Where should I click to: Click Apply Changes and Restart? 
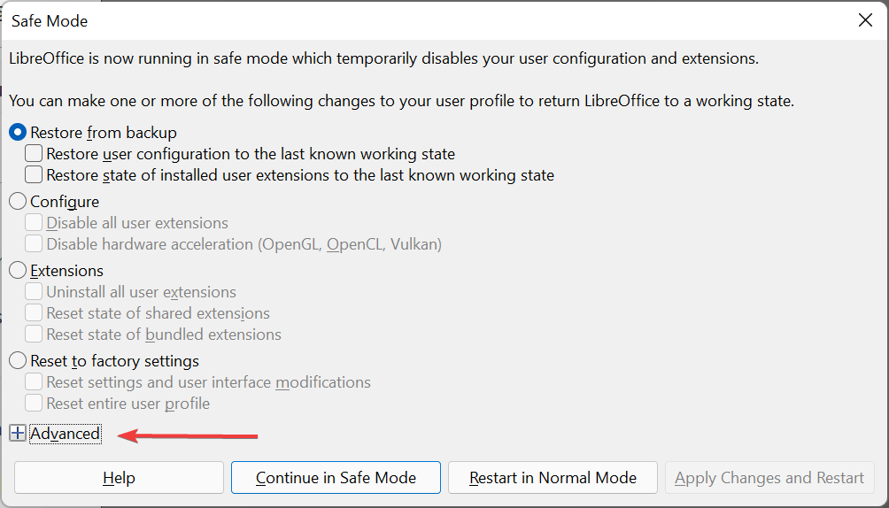coord(769,478)
